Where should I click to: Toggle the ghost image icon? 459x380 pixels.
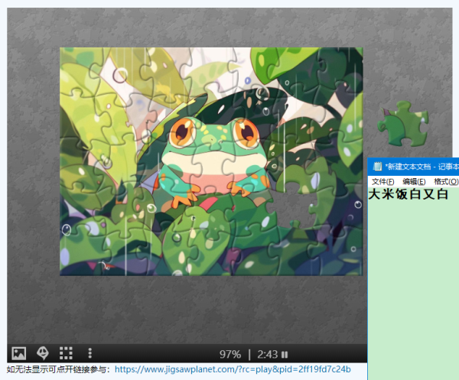(43, 353)
